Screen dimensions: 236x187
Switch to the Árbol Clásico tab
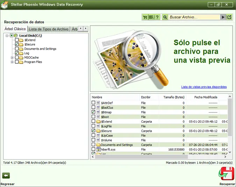[x=15, y=29]
